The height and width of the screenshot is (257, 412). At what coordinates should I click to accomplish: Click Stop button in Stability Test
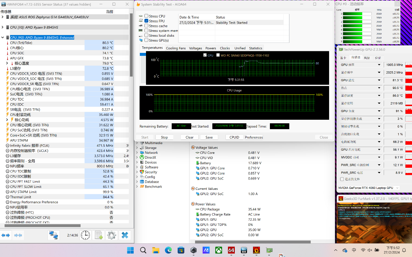click(164, 137)
